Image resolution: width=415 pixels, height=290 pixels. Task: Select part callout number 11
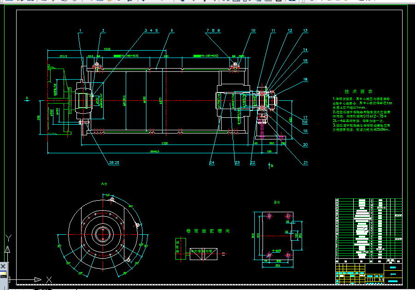pyautogui.click(x=273, y=30)
